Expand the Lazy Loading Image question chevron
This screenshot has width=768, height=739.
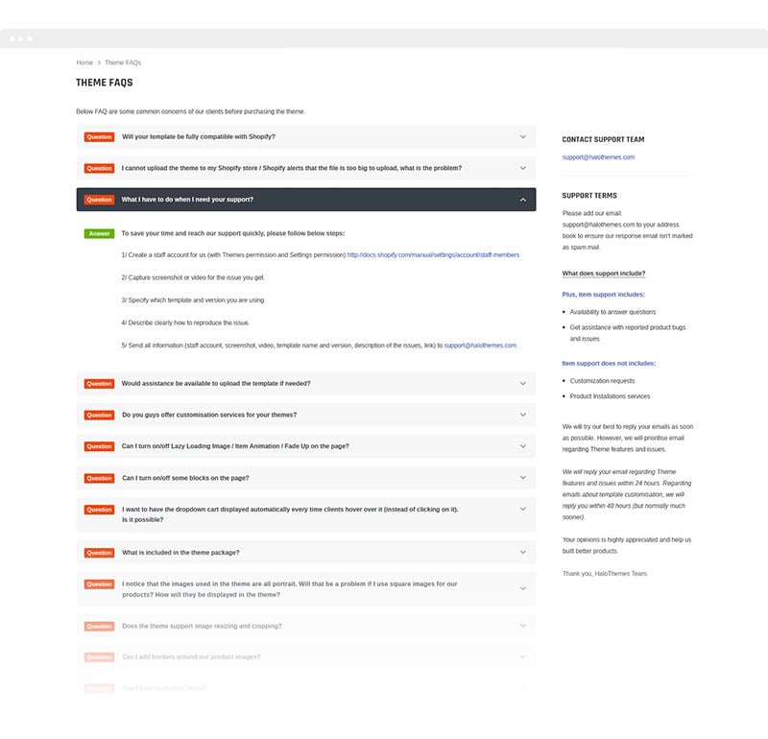click(x=522, y=446)
